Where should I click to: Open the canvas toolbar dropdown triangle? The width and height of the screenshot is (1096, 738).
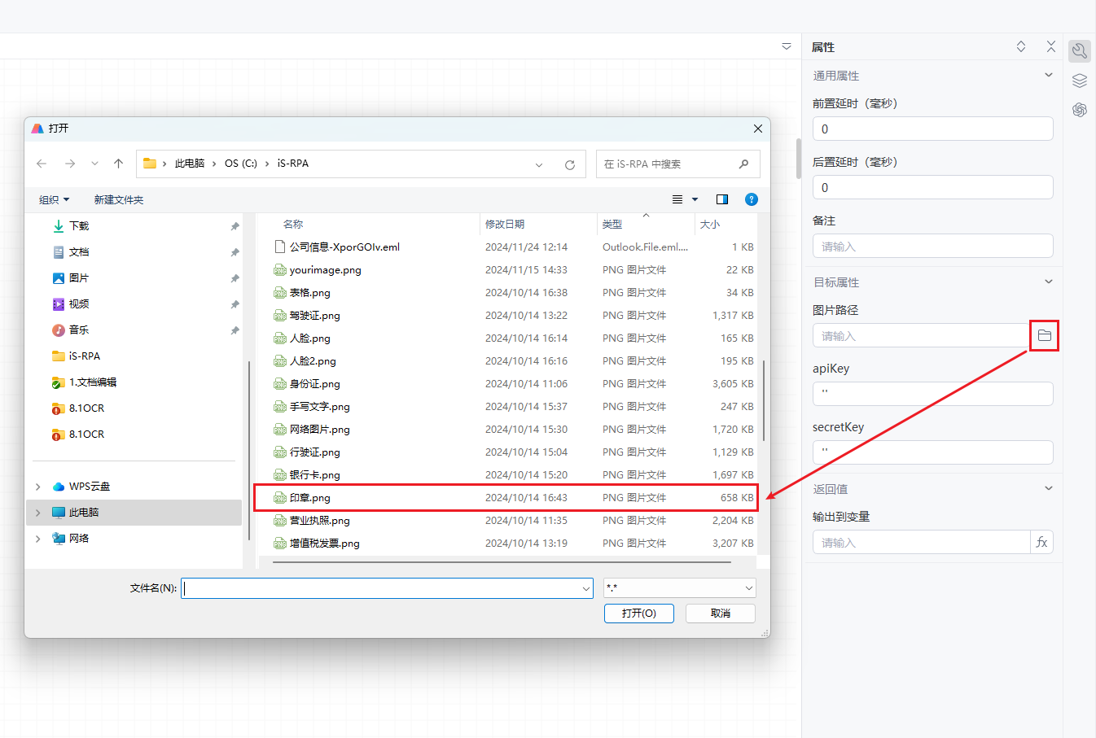787,46
